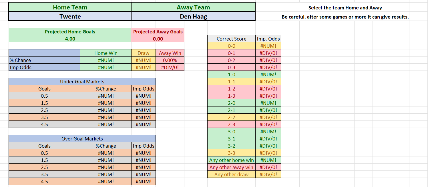
Task: Select the Projected Away Goals value 0.00
Action: (x=158, y=39)
